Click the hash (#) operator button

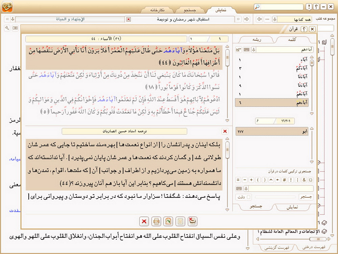pyautogui.click(x=285, y=180)
